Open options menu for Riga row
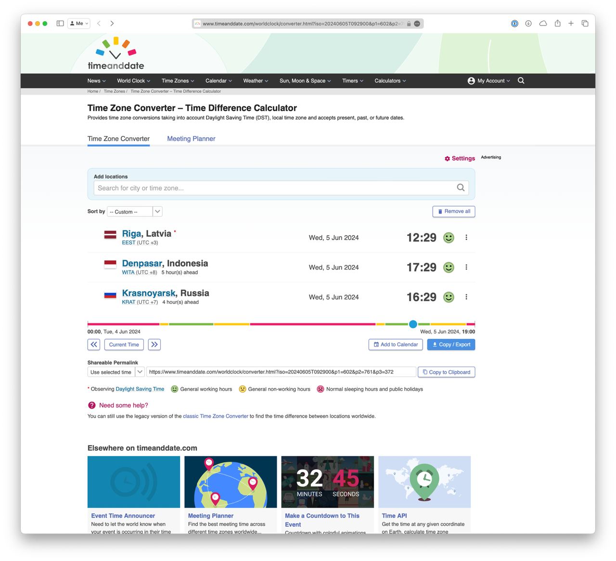 pos(466,238)
